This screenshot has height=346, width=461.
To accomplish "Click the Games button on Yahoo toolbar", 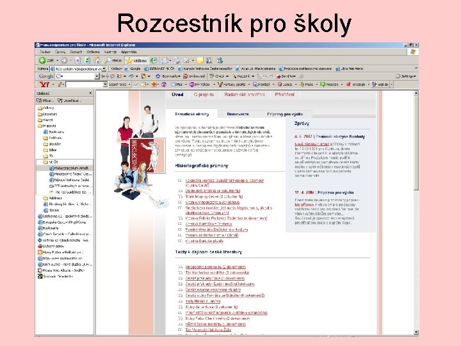I will tap(285, 85).
